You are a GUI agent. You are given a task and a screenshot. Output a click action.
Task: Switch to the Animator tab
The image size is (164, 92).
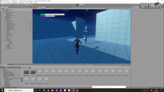click(x=57, y=7)
